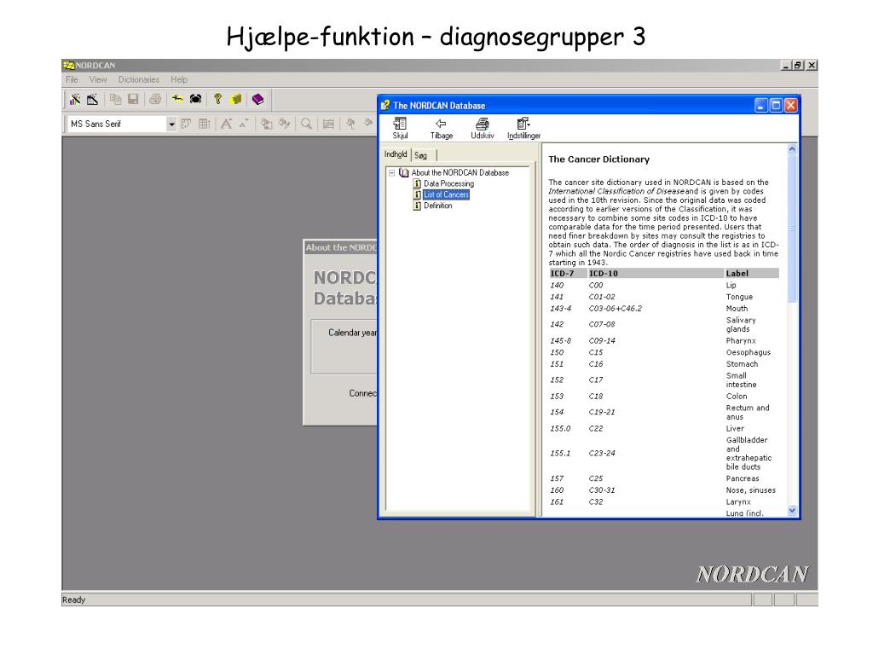873x655 pixels.
Task: Click the Nose, sinuses label
Action: pyautogui.click(x=751, y=490)
